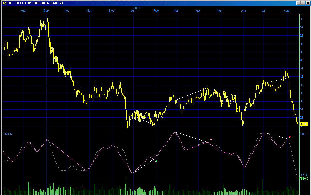Click the red down-triangle marker near April
This screenshot has height=195, width=311.
211,140
